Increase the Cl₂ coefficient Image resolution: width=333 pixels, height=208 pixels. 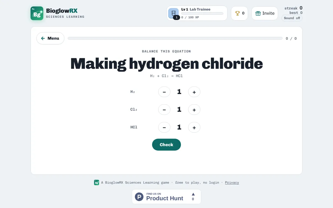(194, 110)
